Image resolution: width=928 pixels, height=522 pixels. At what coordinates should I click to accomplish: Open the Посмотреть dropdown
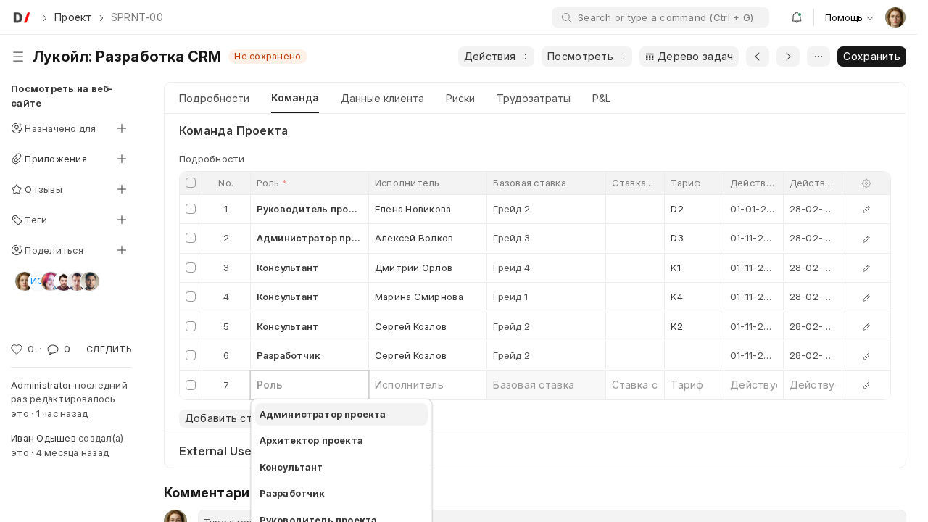587,57
